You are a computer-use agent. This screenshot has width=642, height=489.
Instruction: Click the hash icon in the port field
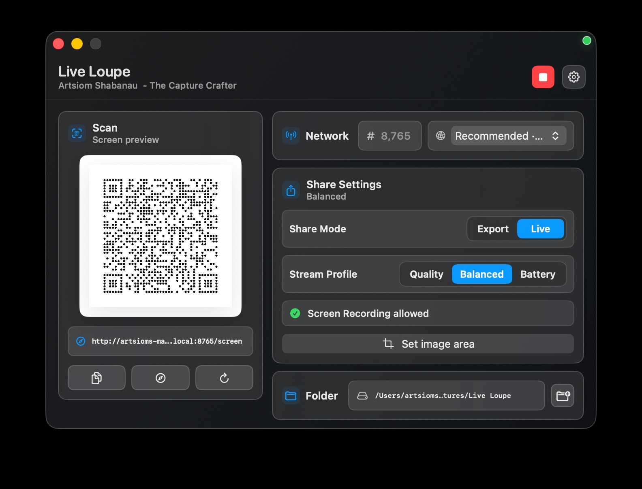(370, 136)
